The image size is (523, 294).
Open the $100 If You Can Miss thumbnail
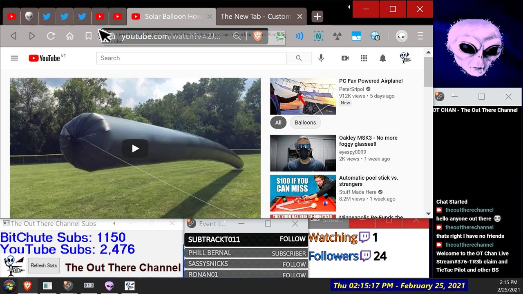[303, 193]
